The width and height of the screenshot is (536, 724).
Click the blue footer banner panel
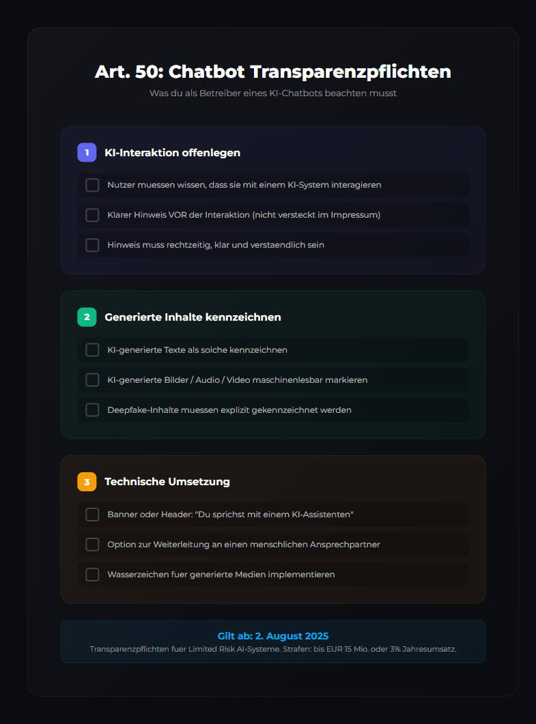pyautogui.click(x=272, y=641)
